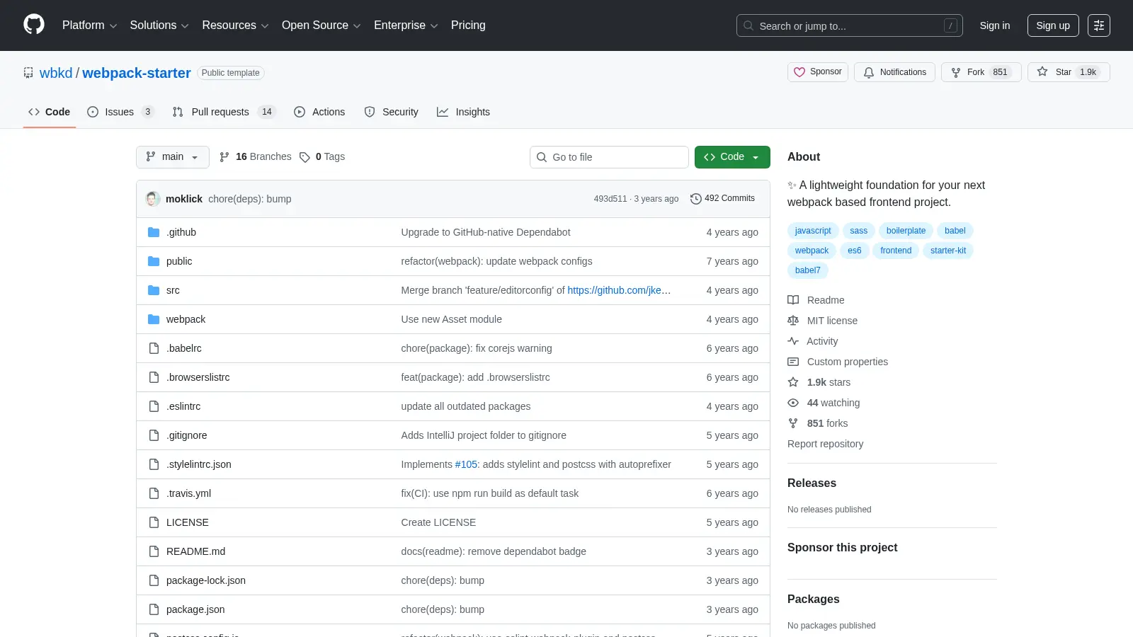Click Report repository
Image resolution: width=1133 pixels, height=637 pixels.
click(825, 444)
